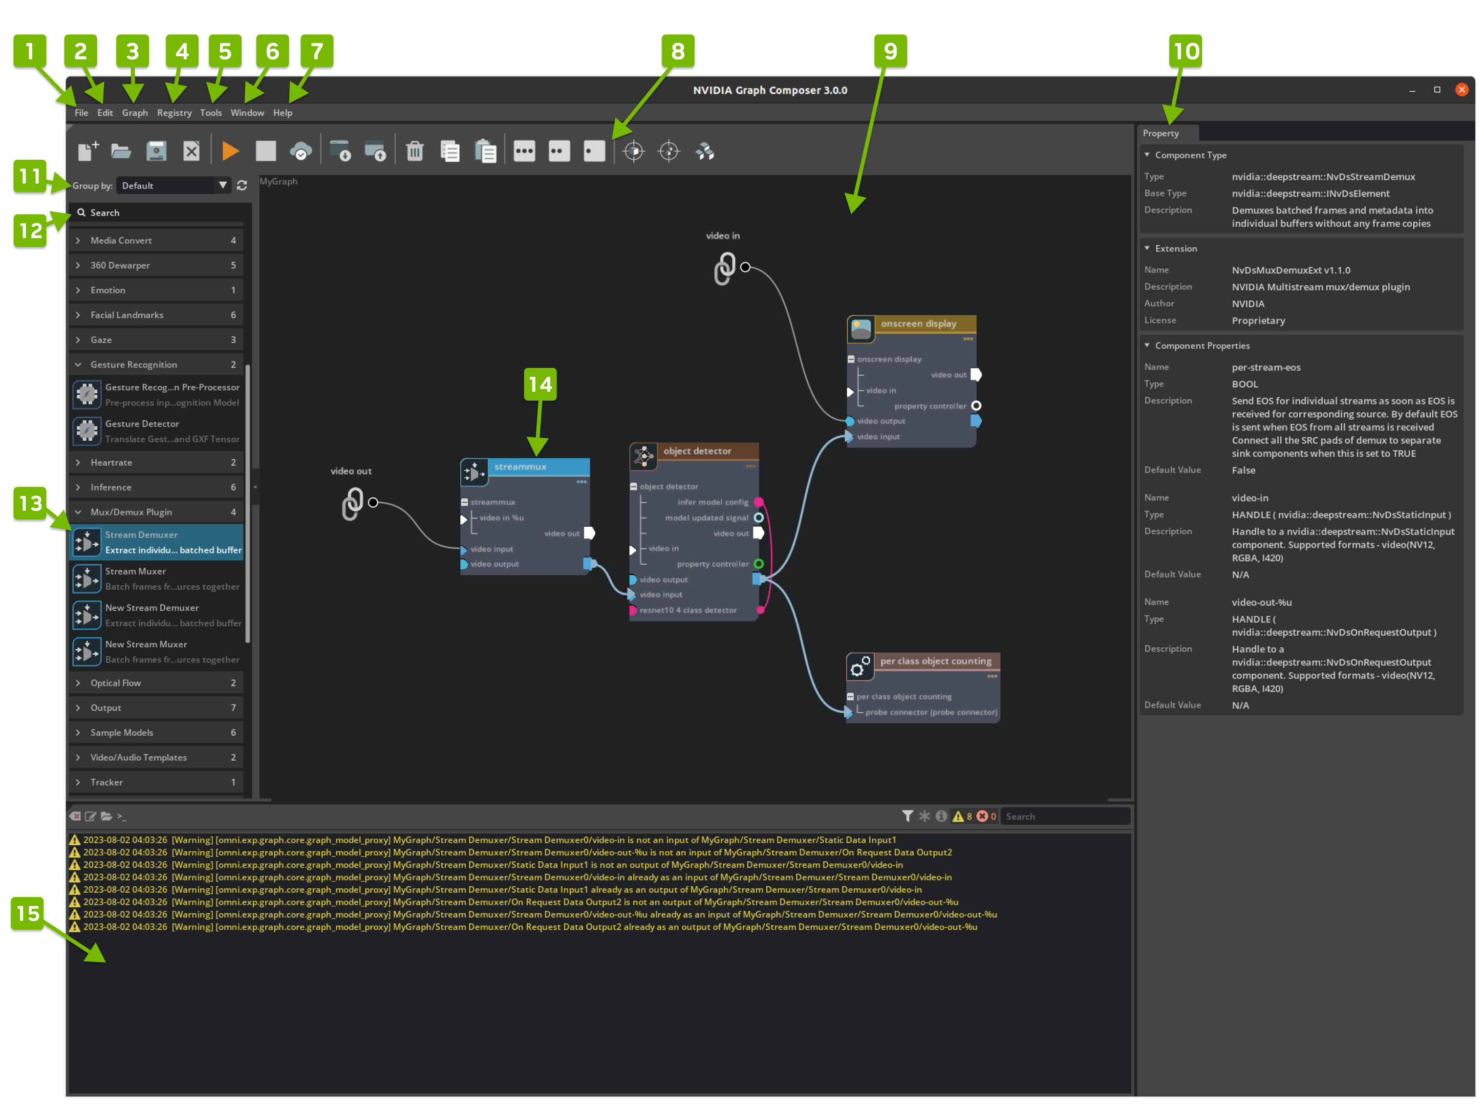Open the Help menu
This screenshot has width=1484, height=1112.
(282, 113)
